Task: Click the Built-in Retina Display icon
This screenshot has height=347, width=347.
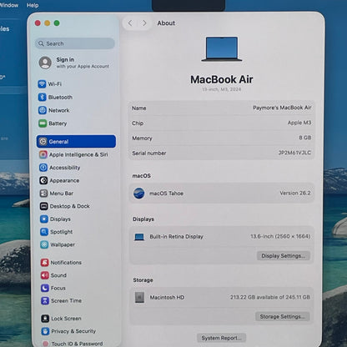Action: (139, 237)
